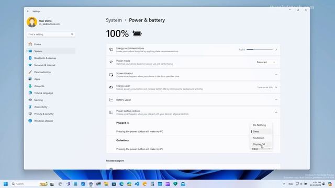Open the Settings gear on the taskbar
The image size is (335, 188).
[x=91, y=184]
